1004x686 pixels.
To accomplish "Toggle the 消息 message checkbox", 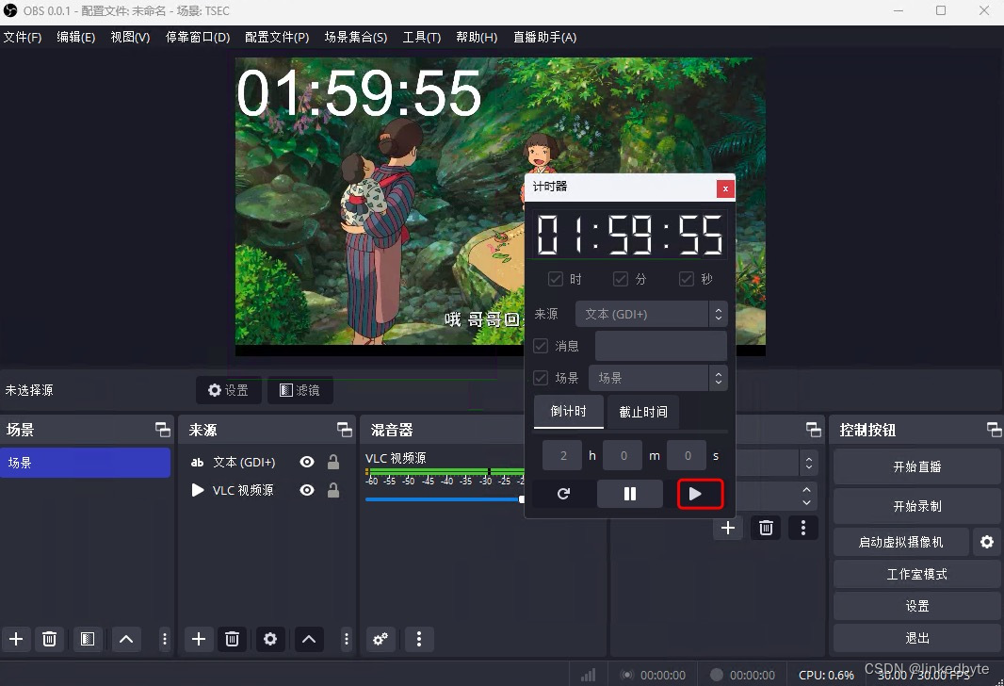I will pos(541,346).
